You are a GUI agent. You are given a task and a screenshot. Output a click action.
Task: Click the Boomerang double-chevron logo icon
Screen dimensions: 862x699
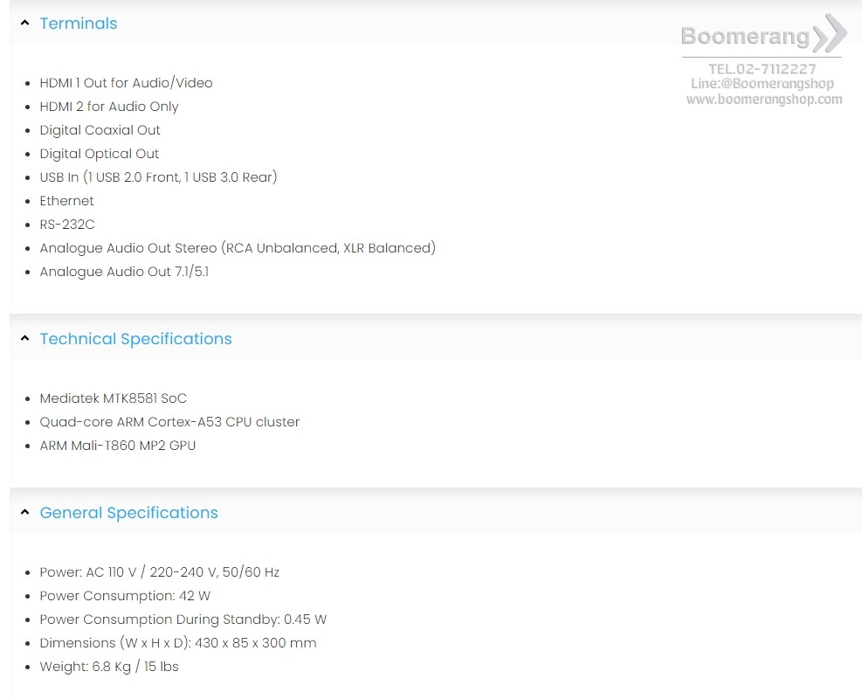point(830,33)
